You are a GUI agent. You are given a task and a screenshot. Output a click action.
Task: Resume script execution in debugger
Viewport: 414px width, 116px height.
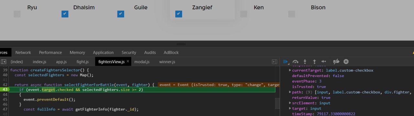tap(286, 62)
